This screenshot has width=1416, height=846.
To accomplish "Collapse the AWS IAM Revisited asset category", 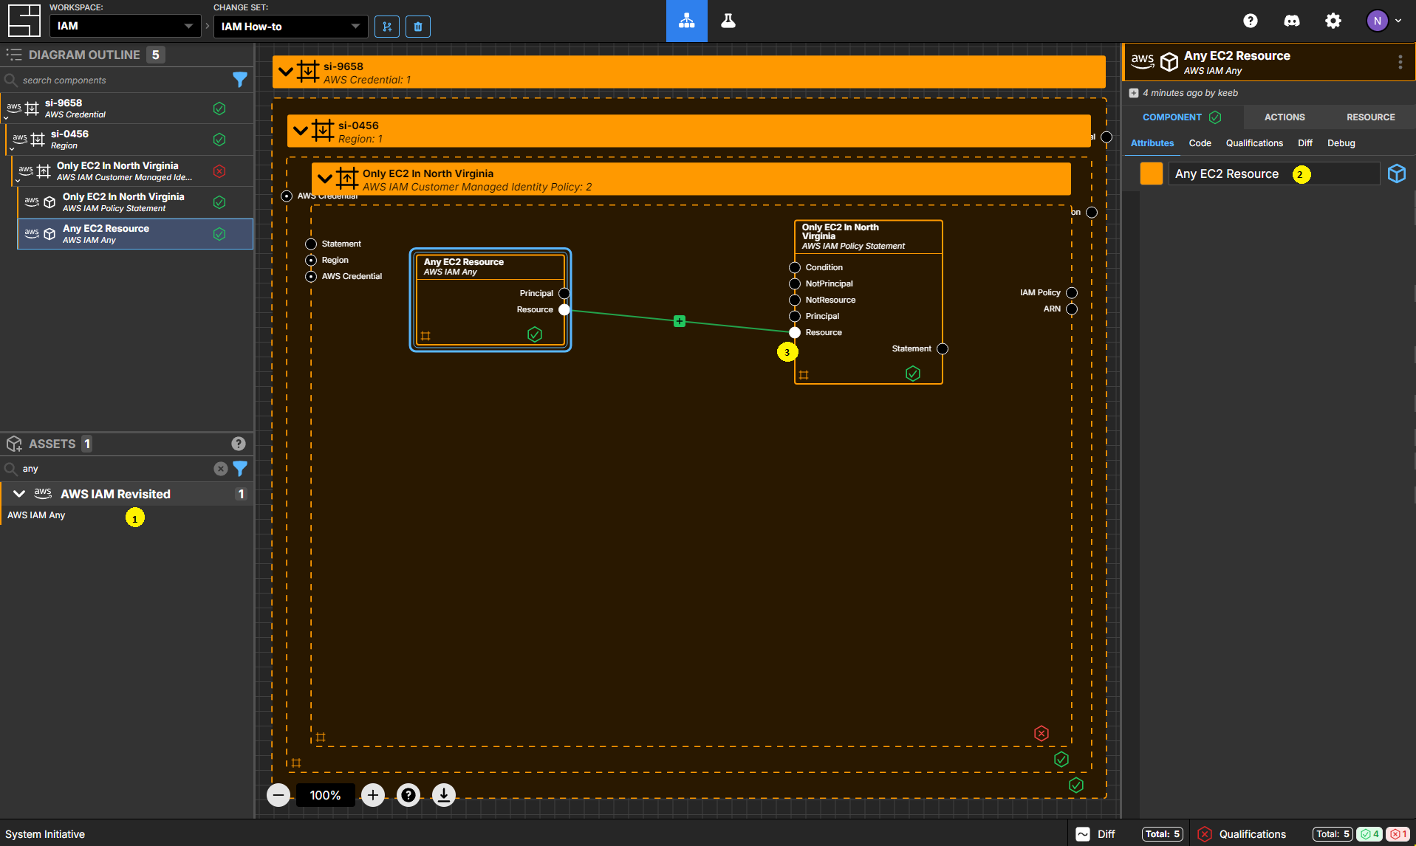I will tap(19, 494).
